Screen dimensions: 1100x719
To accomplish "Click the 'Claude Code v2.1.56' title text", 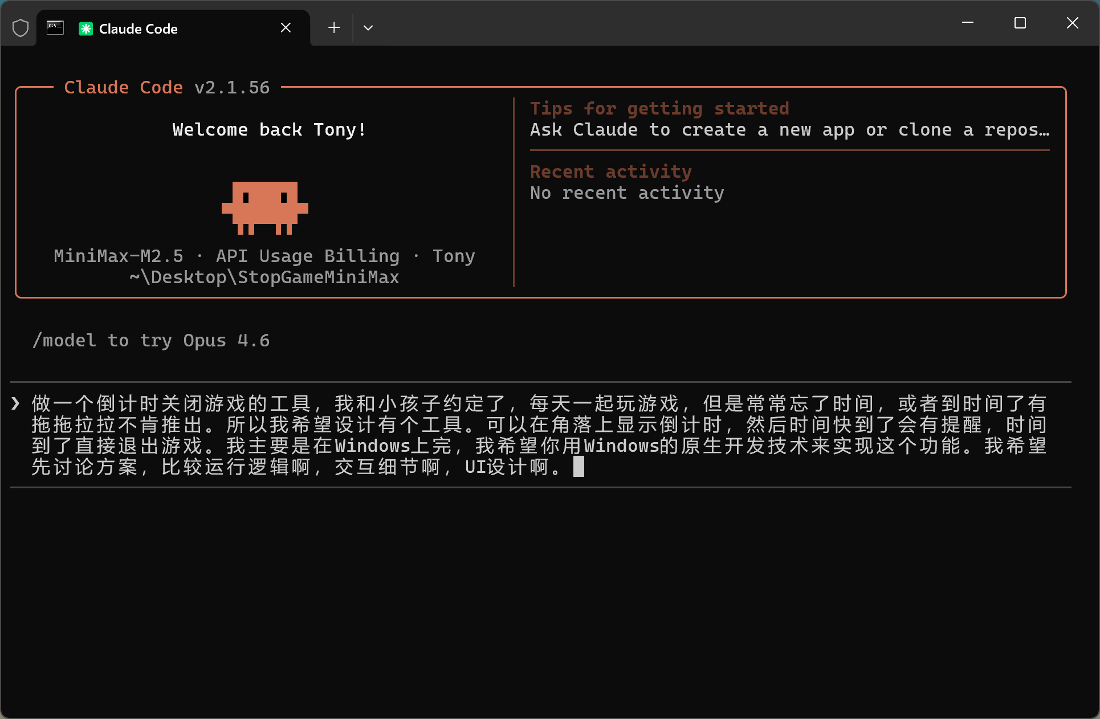I will [166, 87].
